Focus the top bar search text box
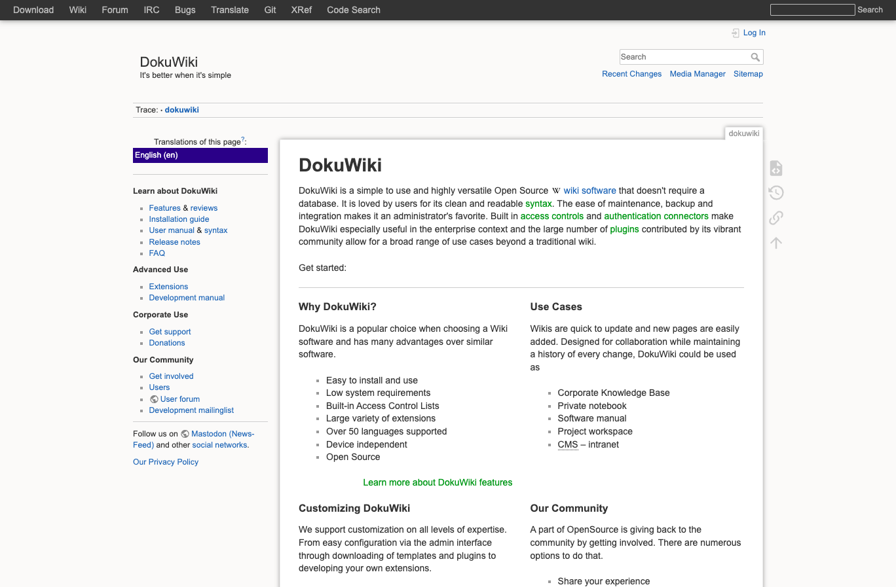Screen dimensions: 896x587 (813, 10)
